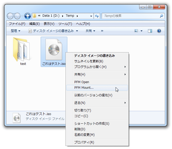Screen dimensions: 172x149
Task: Open address bar history dropdown
Action: (x=91, y=16)
